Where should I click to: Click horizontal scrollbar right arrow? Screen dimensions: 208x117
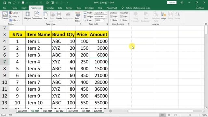[203, 111]
